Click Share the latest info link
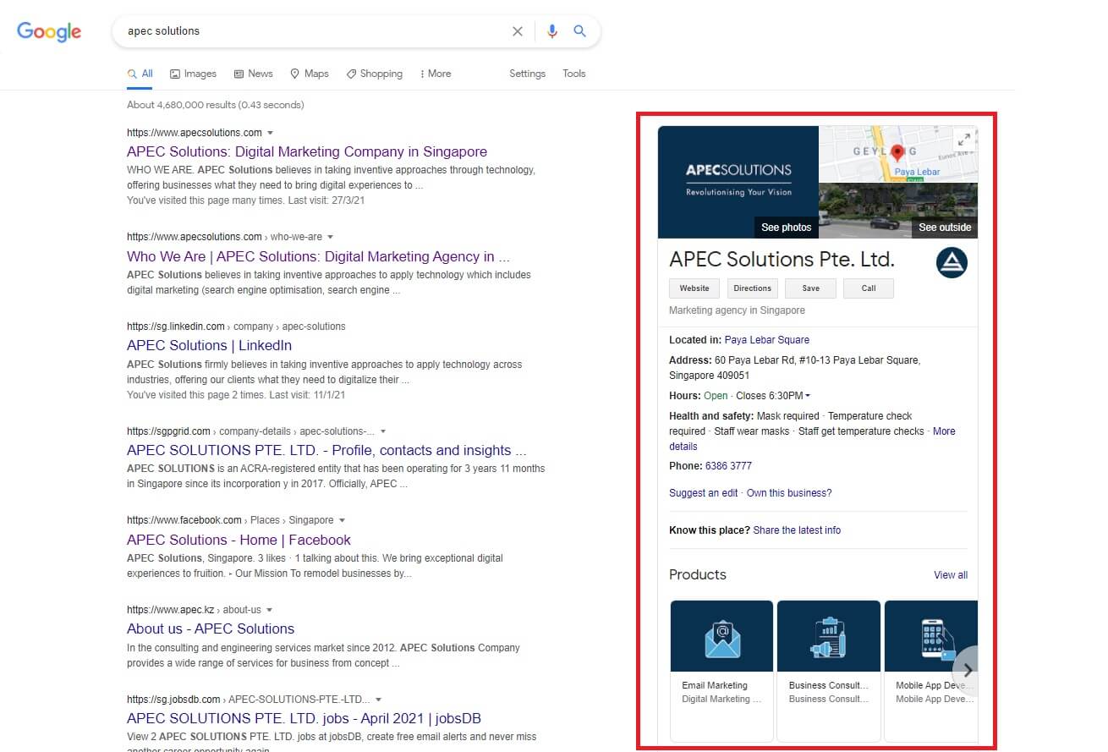The image size is (1108, 752). 797,530
